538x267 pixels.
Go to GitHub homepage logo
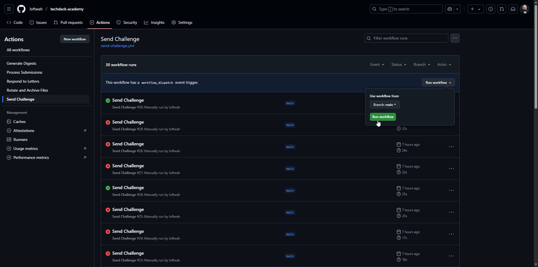click(21, 9)
